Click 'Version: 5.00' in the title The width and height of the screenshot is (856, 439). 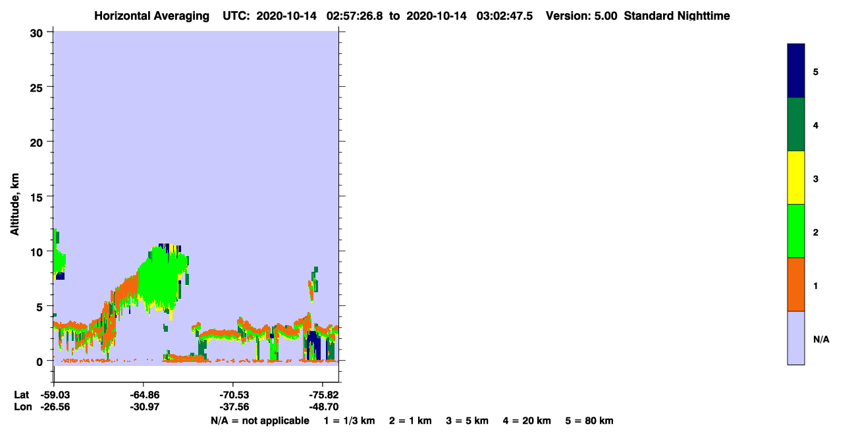pyautogui.click(x=581, y=16)
